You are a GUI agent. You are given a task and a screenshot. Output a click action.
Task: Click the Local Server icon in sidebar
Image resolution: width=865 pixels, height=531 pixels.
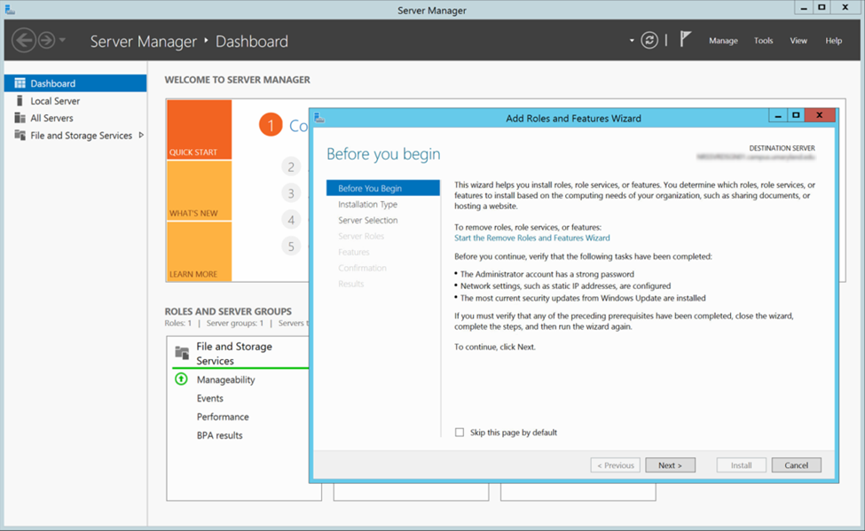coord(20,100)
